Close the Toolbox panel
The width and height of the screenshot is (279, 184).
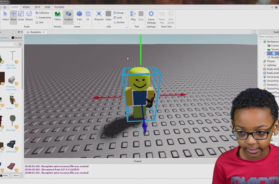(x=22, y=32)
